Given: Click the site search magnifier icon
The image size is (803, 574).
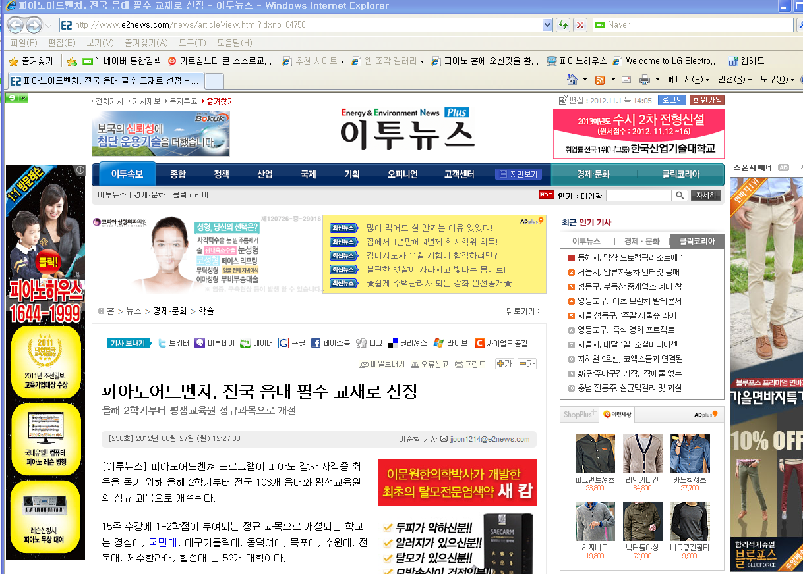Looking at the screenshot, I should coord(680,196).
